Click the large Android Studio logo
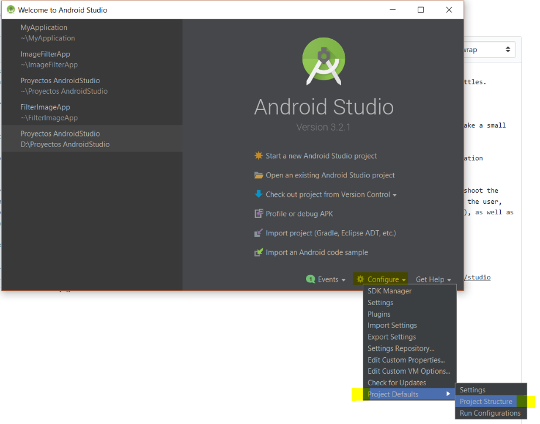The height and width of the screenshot is (424, 540). click(x=324, y=61)
